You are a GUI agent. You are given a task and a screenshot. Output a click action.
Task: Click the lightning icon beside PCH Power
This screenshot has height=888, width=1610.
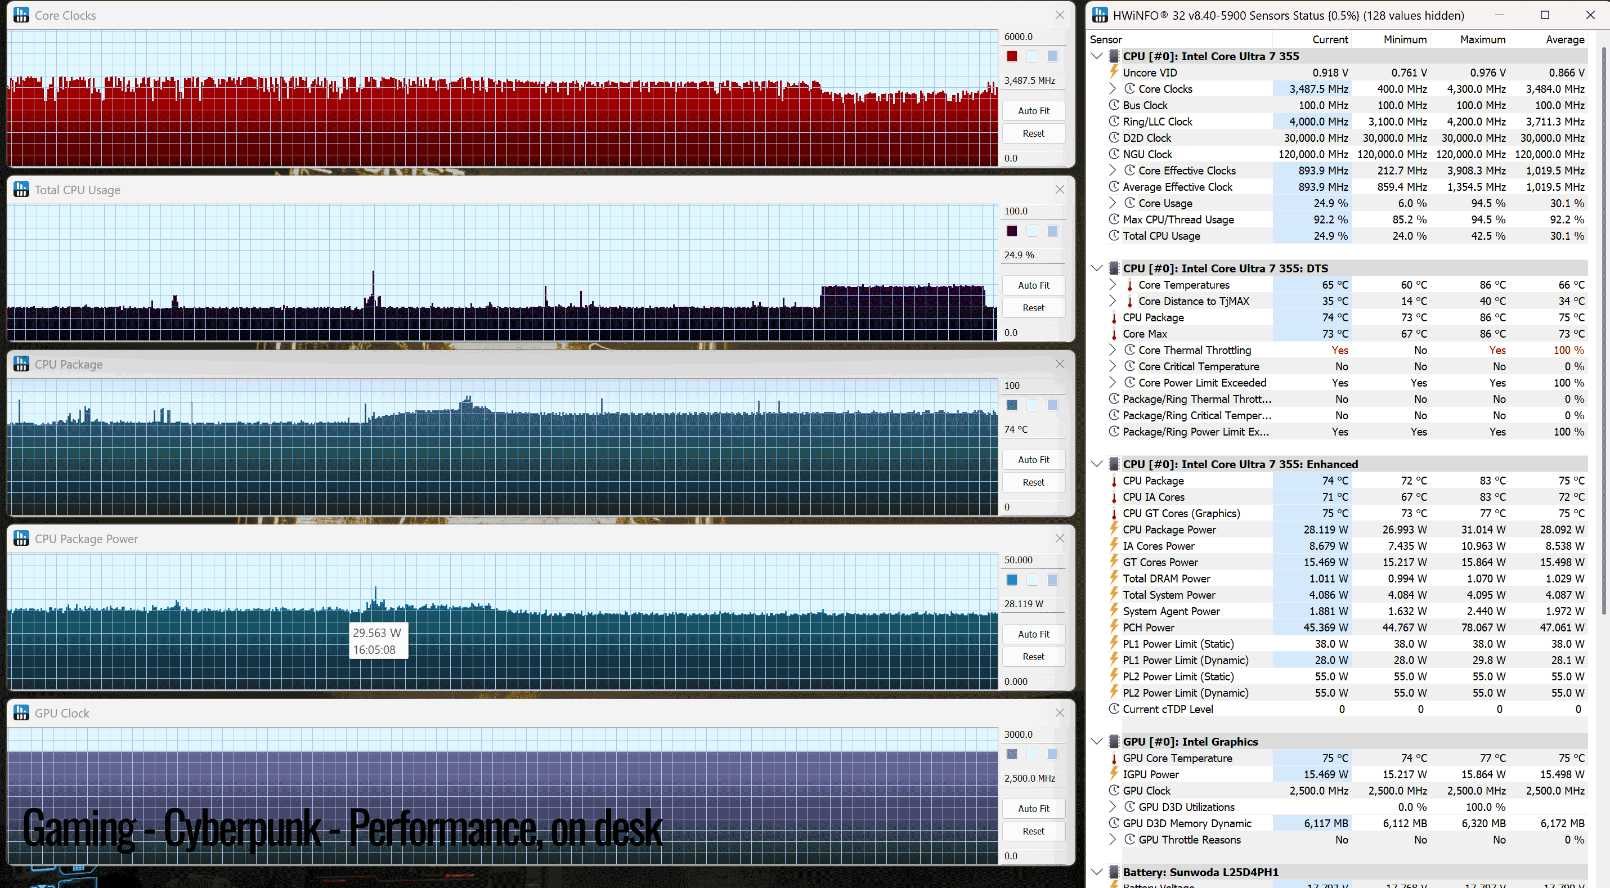(x=1114, y=627)
